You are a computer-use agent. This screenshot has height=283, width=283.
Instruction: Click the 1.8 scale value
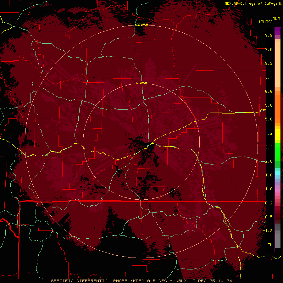click(x=269, y=175)
